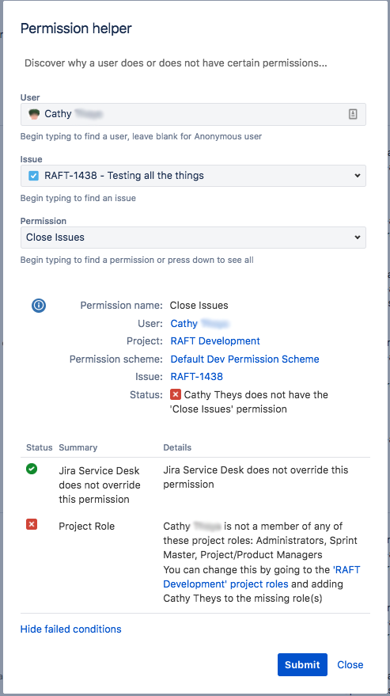390x696 pixels.
Task: Click 'does not have the Close Issues permission' status text
Action: [249, 401]
